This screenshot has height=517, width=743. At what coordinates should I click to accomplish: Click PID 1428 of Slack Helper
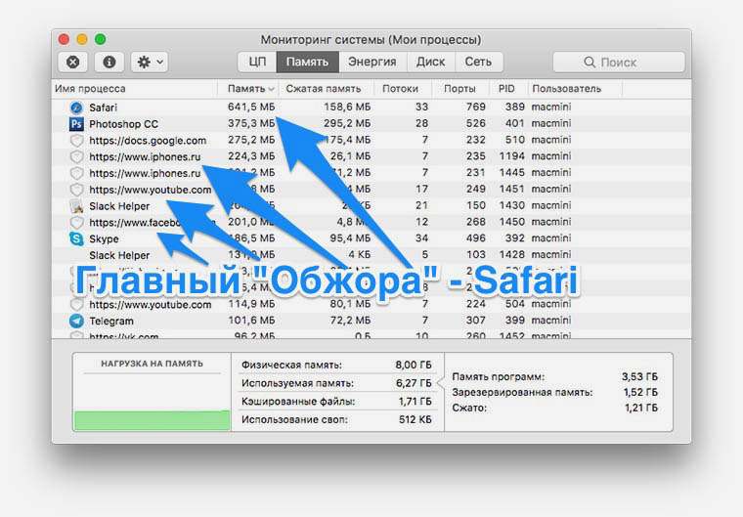coord(511,254)
